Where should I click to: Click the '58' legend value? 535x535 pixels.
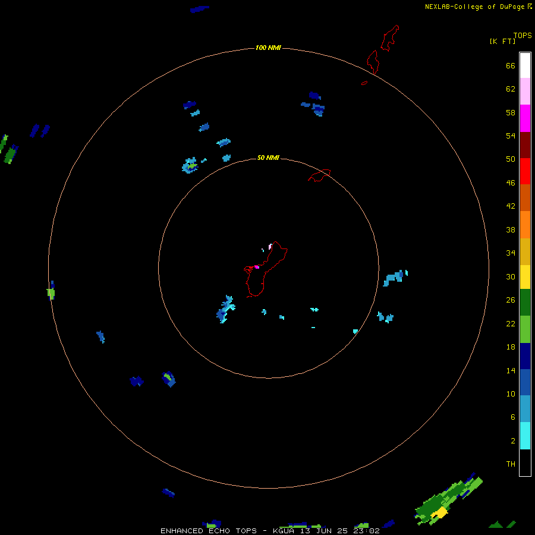pos(511,112)
